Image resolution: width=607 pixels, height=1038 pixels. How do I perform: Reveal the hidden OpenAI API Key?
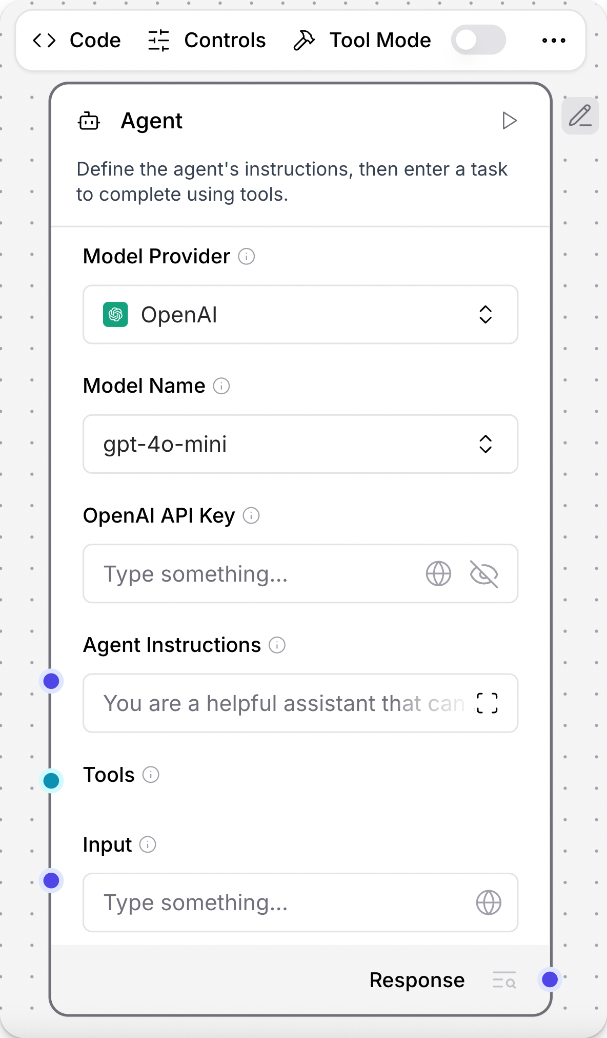click(484, 573)
